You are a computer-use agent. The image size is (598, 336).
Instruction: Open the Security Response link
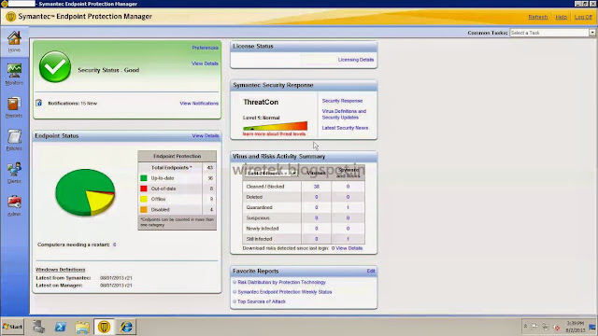point(342,101)
